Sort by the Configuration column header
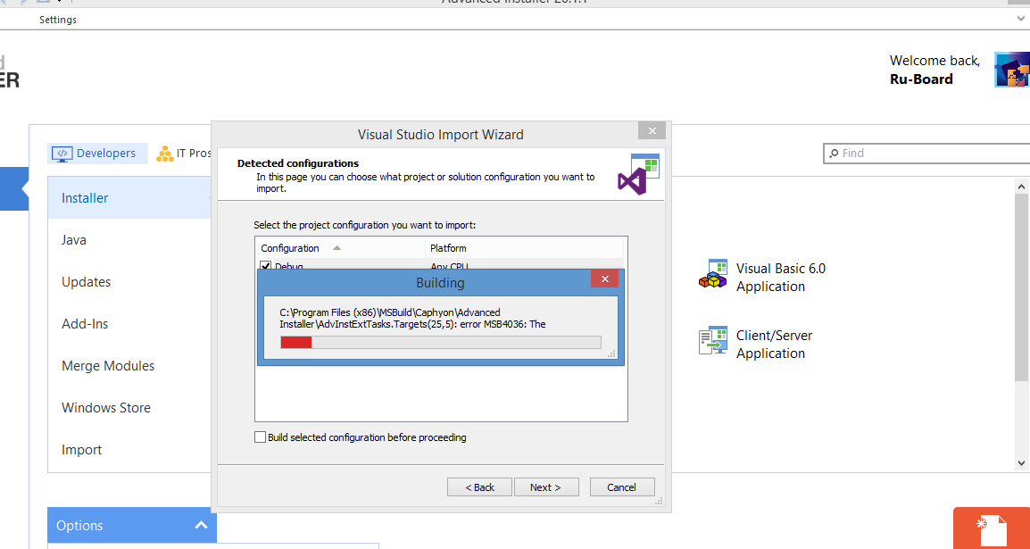The height and width of the screenshot is (549, 1030). (x=290, y=248)
